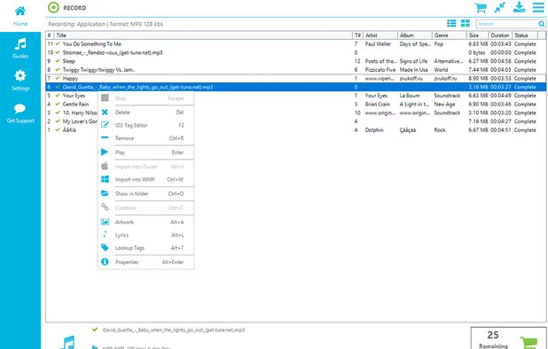548x349 pixels.
Task: Click the download tray icon at top right
Action: pyautogui.click(x=519, y=7)
